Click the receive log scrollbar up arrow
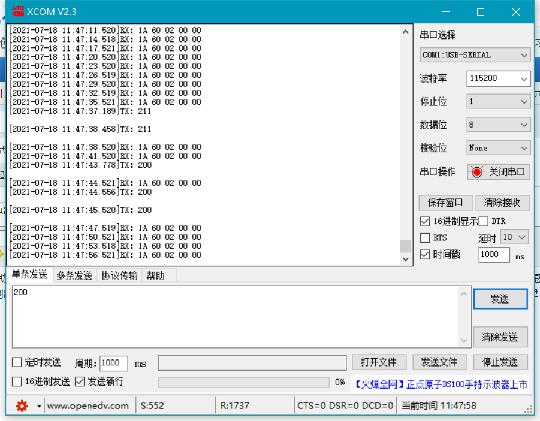The image size is (540, 421). (x=406, y=32)
